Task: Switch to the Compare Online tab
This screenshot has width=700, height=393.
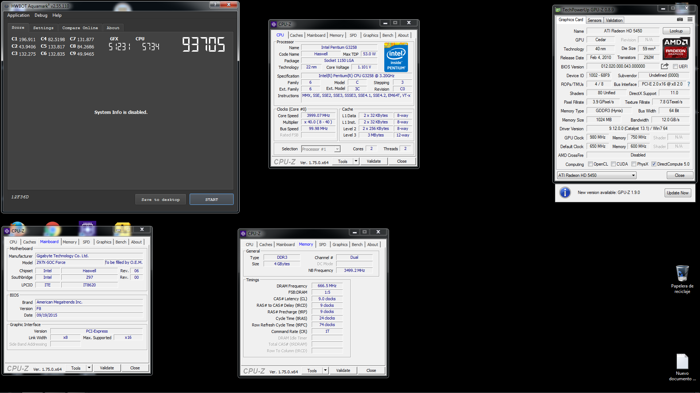Action: coord(80,28)
